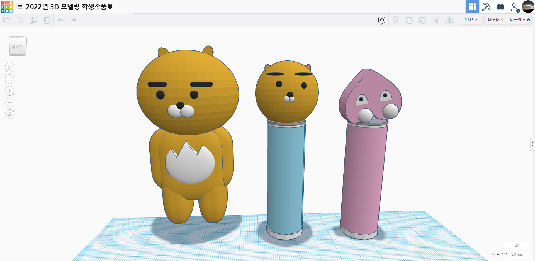Click the Copy toolbar icon
This screenshot has height=261, width=535.
[7, 20]
